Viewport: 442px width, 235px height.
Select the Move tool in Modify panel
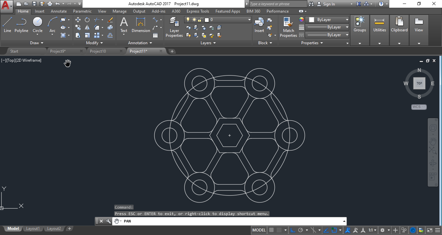coord(78,20)
